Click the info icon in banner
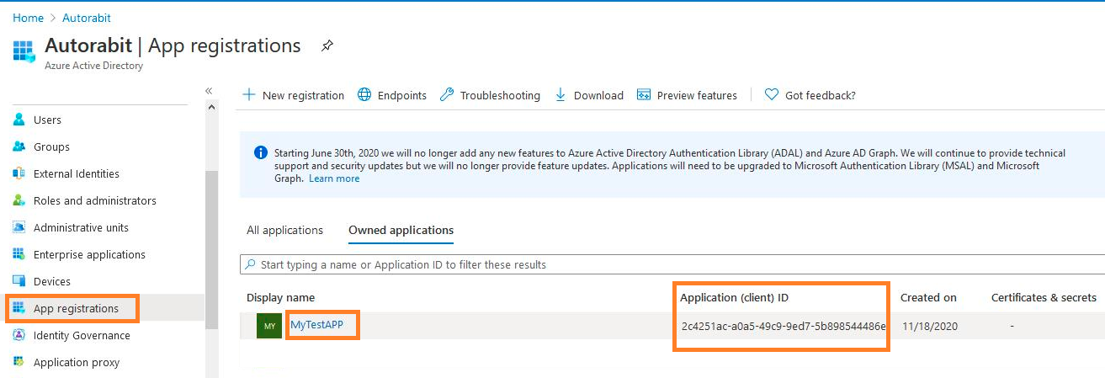 [x=261, y=153]
